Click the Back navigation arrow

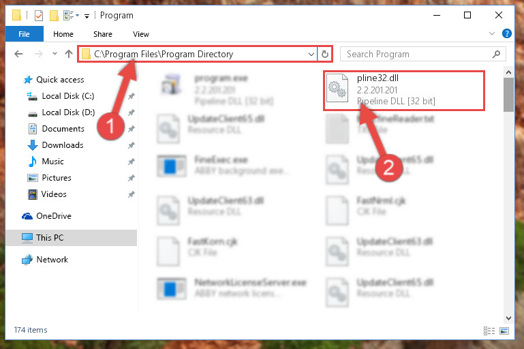pos(18,54)
